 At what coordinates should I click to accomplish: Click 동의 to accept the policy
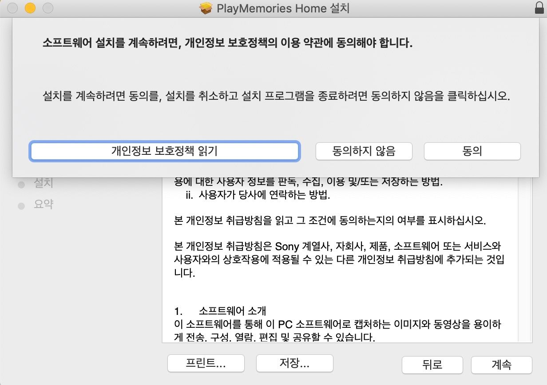tap(472, 151)
